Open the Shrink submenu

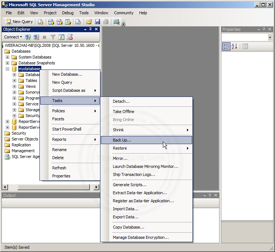tap(146, 130)
